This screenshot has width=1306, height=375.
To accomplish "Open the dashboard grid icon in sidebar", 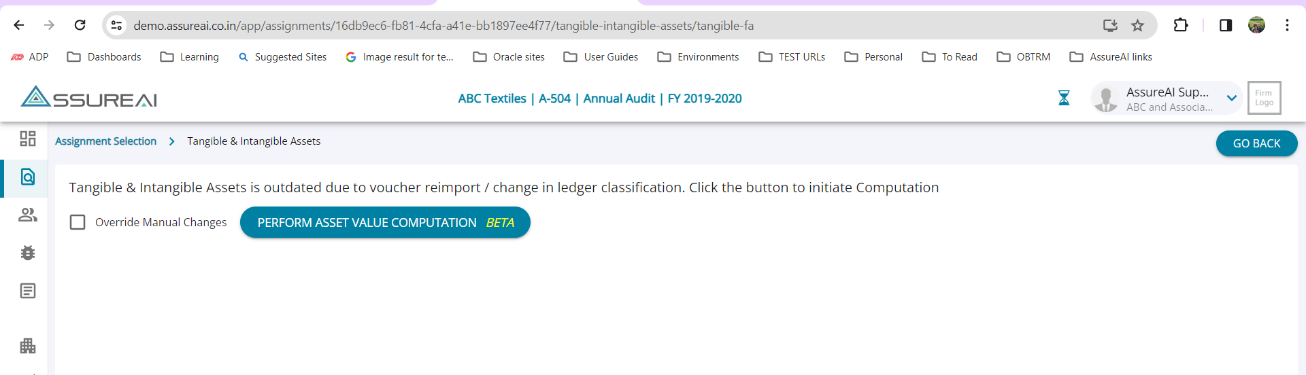I will click(28, 139).
